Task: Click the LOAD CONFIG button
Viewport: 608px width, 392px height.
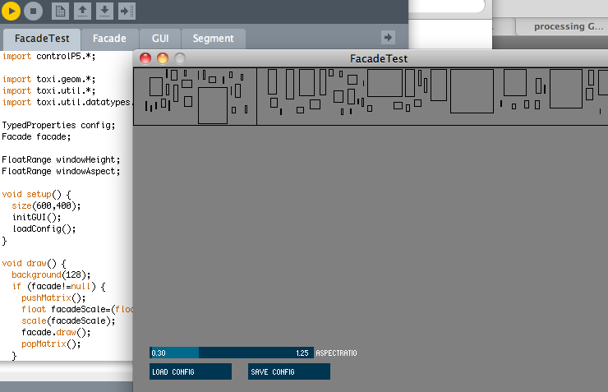Action: (191, 371)
